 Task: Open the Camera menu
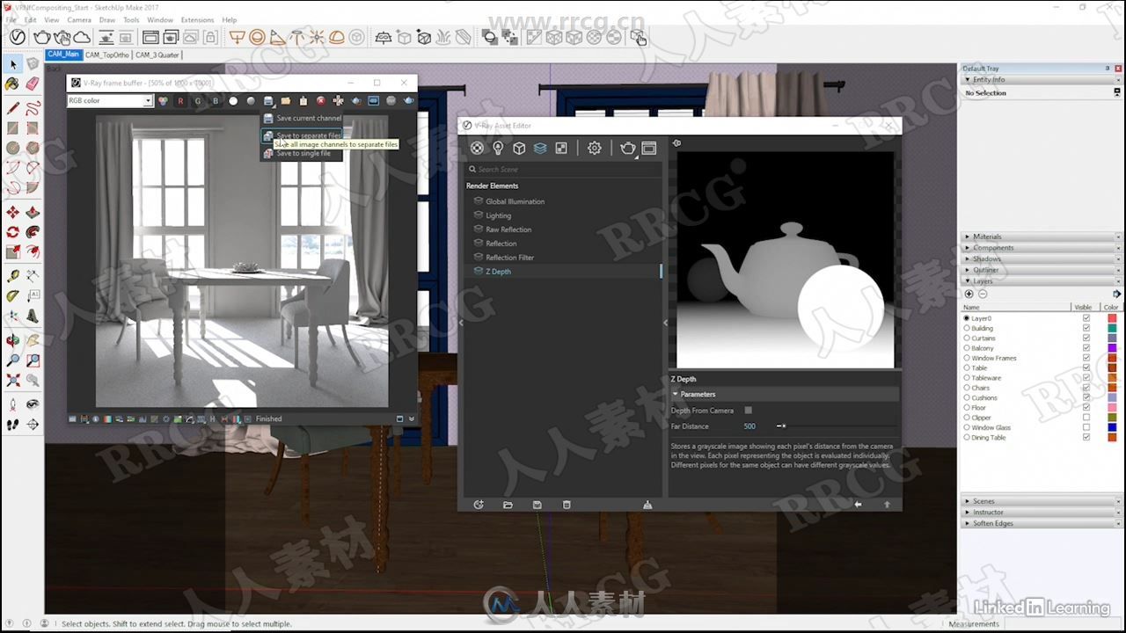point(79,19)
